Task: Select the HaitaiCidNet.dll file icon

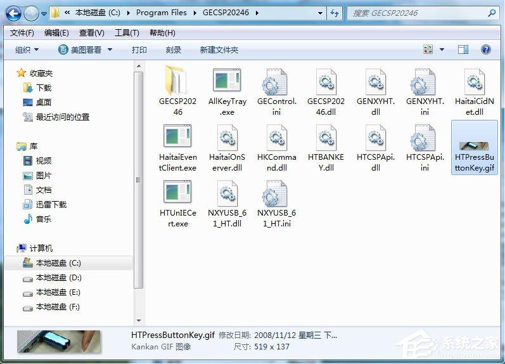Action: 474,81
